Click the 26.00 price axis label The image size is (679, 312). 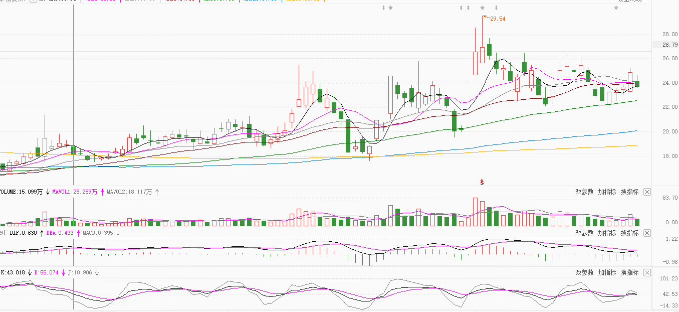[x=670, y=58]
